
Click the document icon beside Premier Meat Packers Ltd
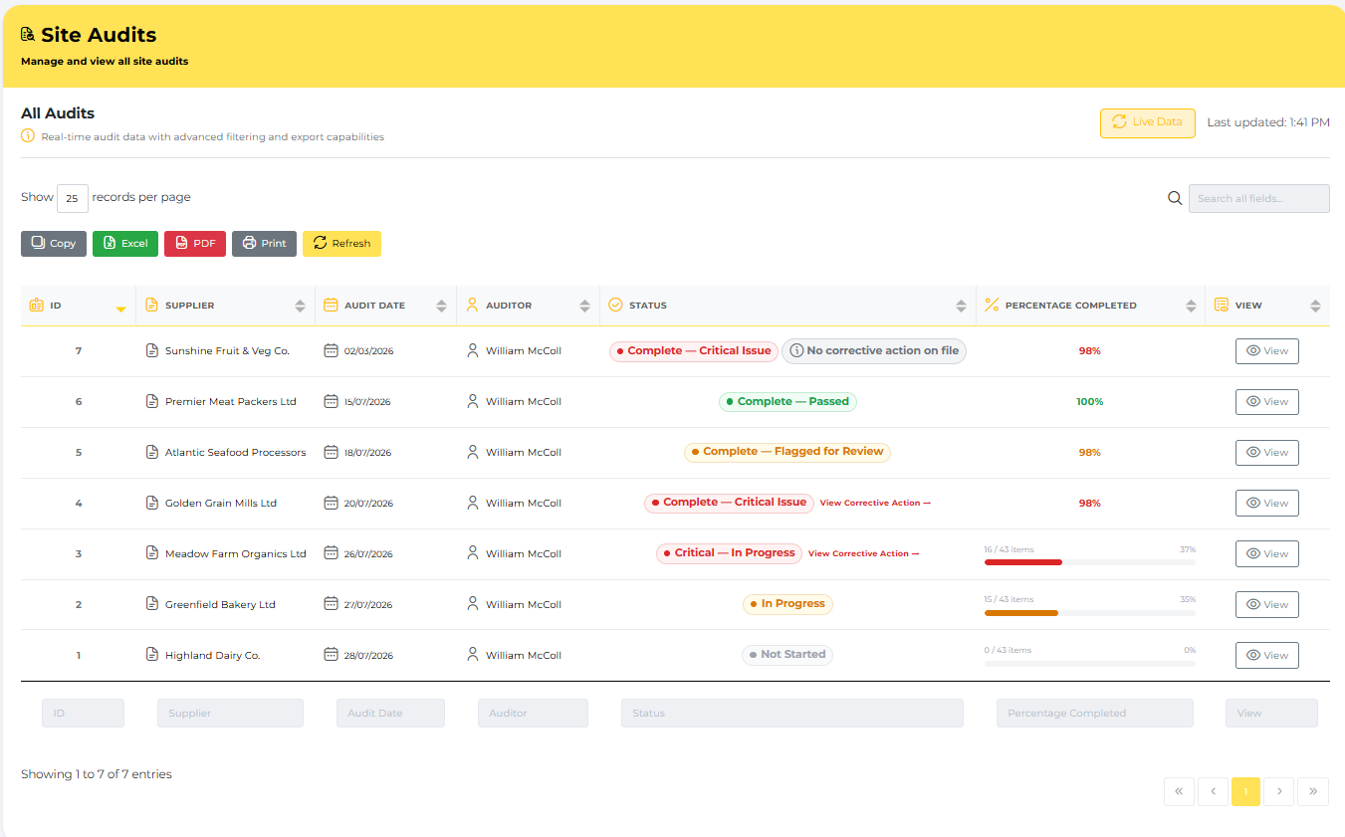tap(152, 401)
